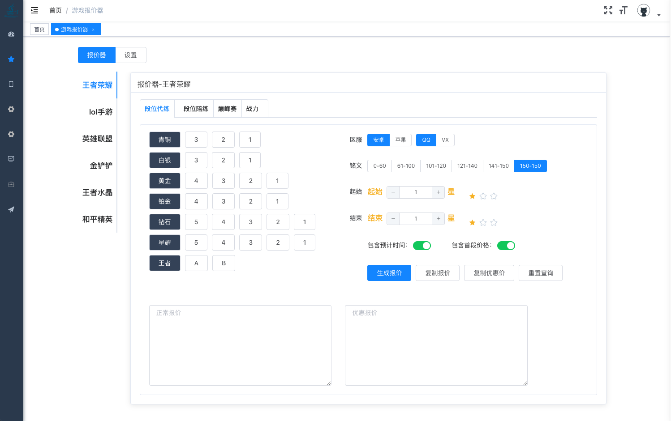
Task: Switch to 段位代练 tab
Action: click(157, 109)
